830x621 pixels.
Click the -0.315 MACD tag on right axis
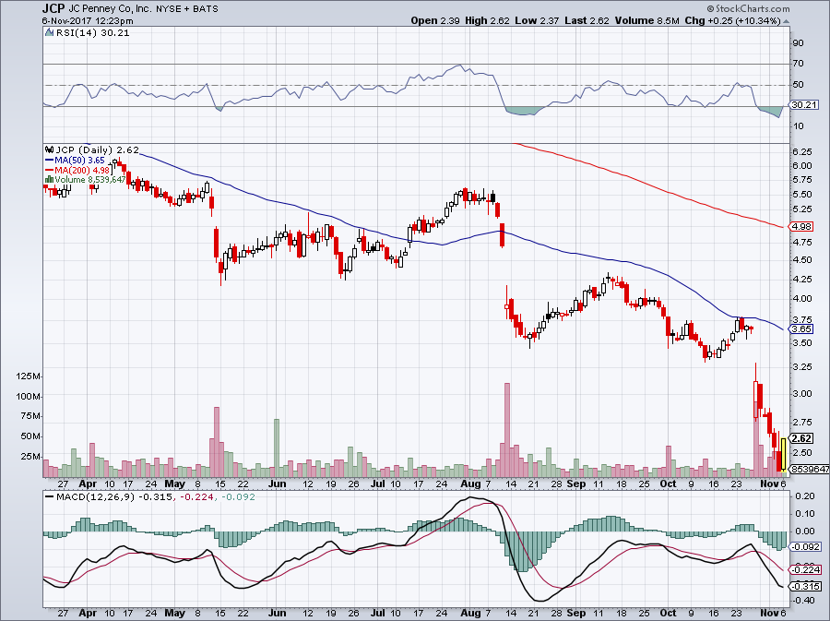pos(805,587)
